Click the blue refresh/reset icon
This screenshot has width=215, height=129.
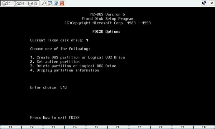pyautogui.click(x=56, y=3)
